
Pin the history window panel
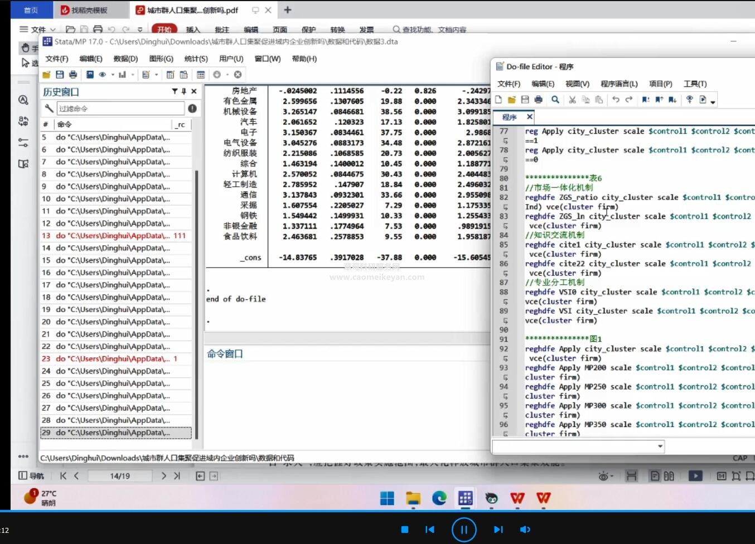pos(184,91)
